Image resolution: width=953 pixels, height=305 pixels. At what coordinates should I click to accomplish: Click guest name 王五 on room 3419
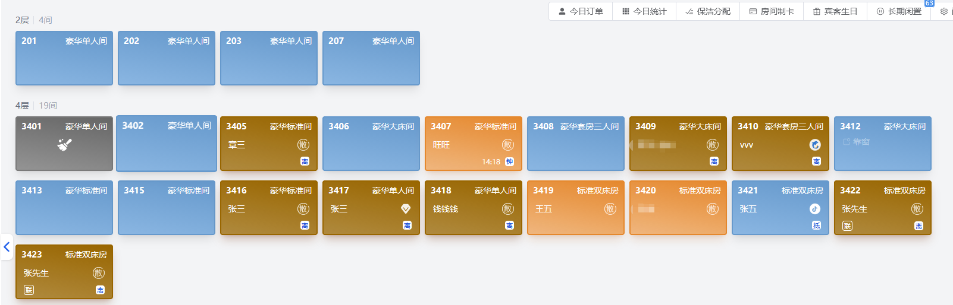[544, 209]
